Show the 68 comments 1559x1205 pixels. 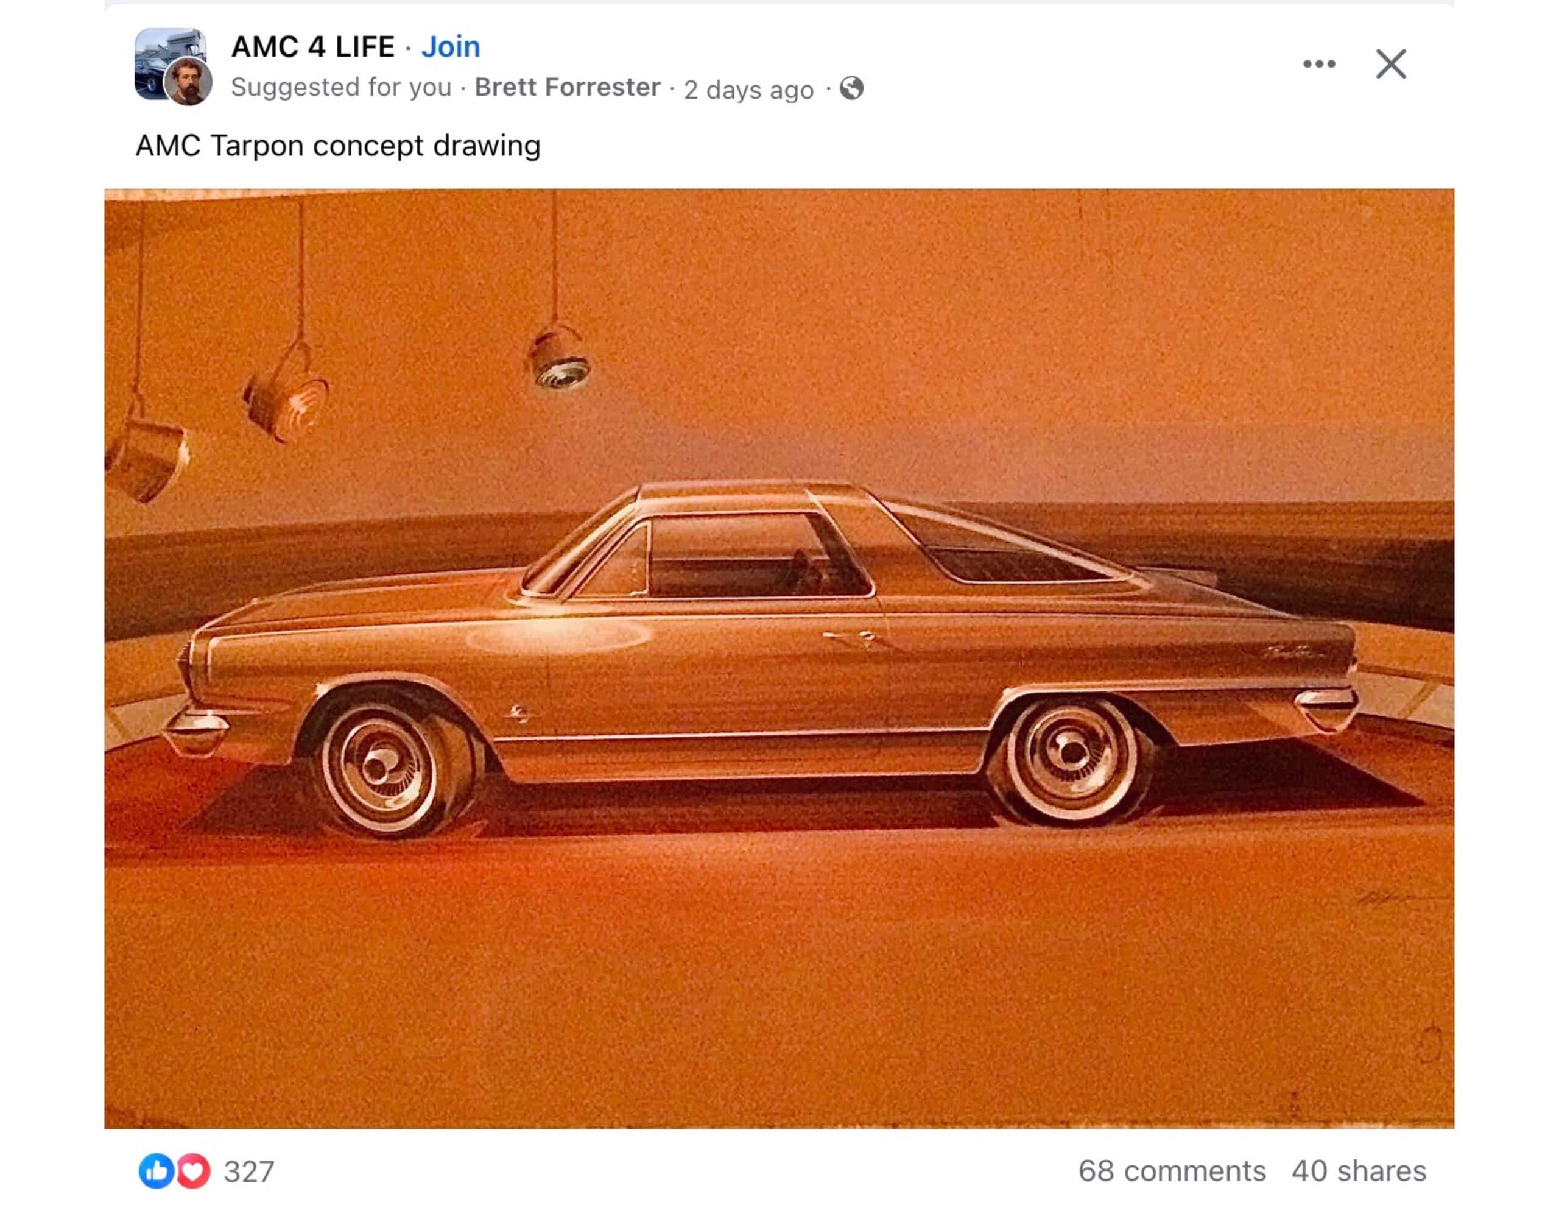point(1172,1171)
